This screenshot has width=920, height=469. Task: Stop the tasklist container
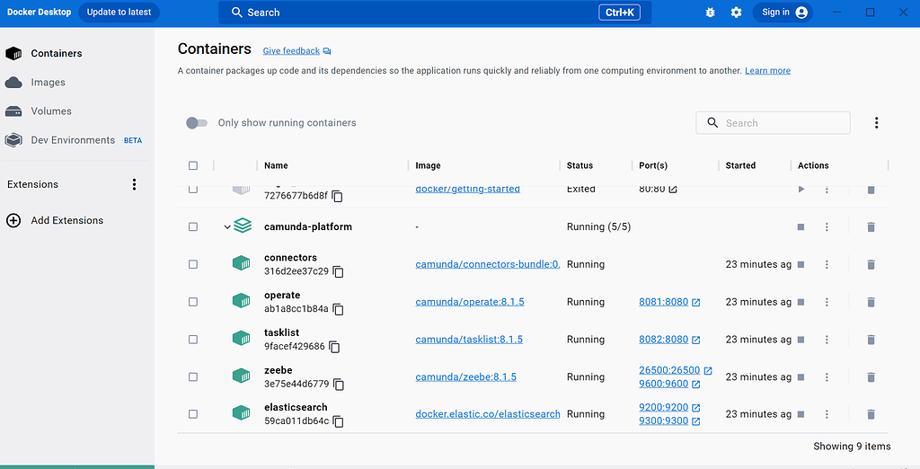click(801, 340)
